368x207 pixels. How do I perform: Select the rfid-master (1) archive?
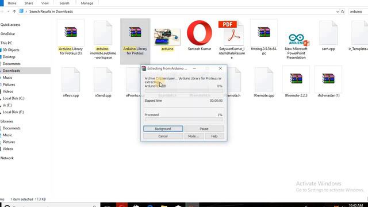[328, 82]
